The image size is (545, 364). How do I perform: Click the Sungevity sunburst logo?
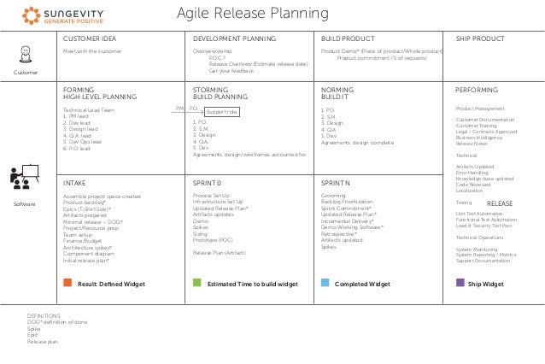(x=32, y=15)
